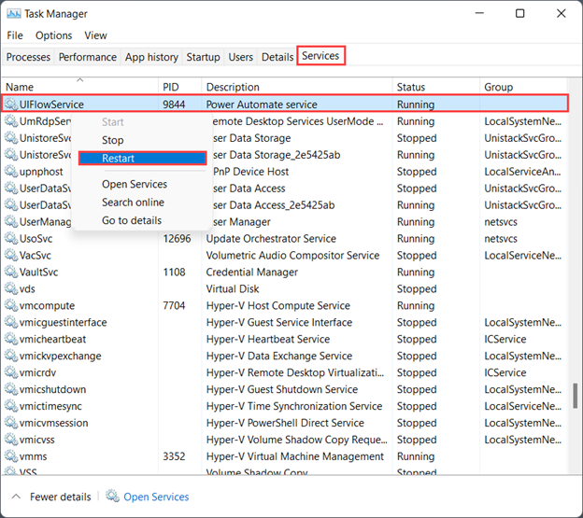
Task: Select the Services tab
Action: coord(320,56)
